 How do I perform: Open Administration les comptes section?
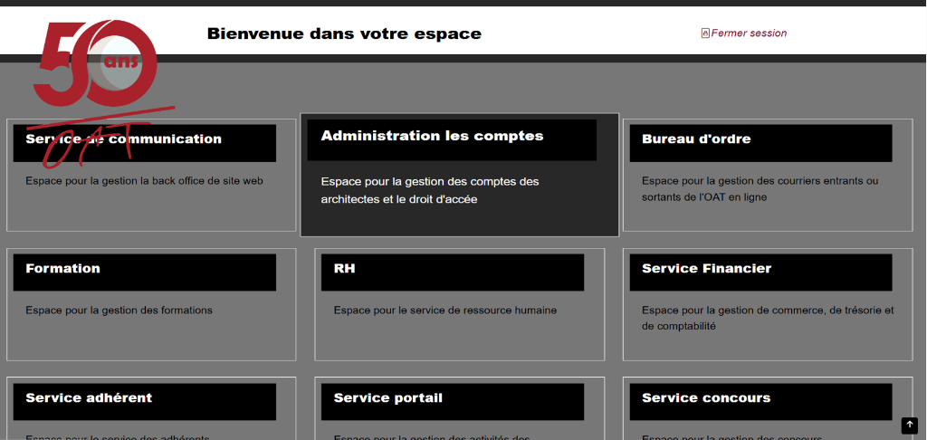[432, 137]
